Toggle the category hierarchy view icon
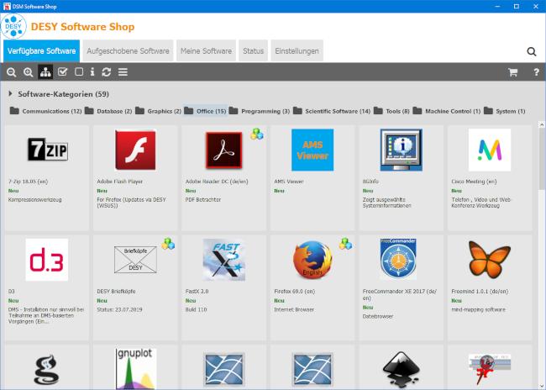Image resolution: width=546 pixels, height=390 pixels. [45, 72]
